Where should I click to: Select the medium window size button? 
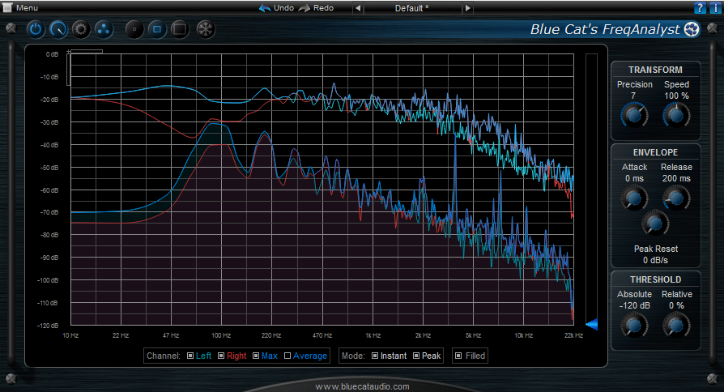[157, 29]
